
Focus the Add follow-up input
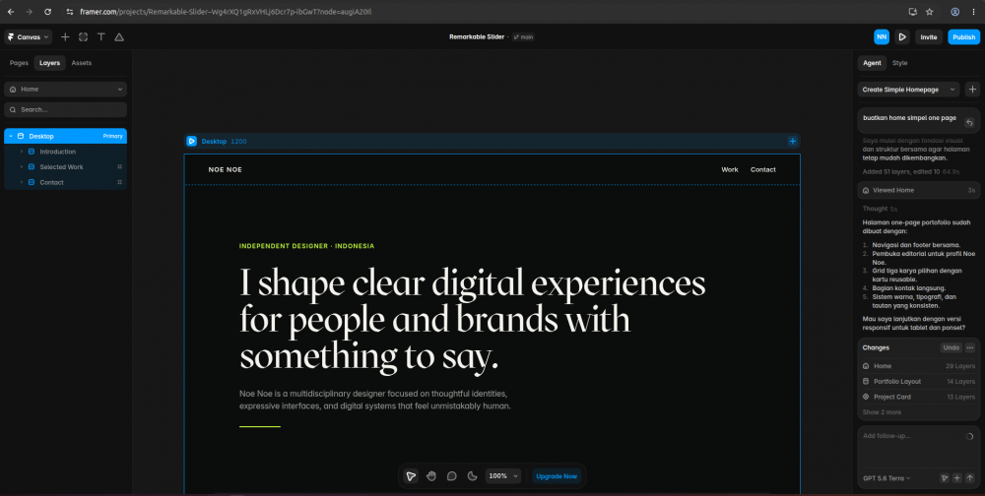(x=911, y=436)
